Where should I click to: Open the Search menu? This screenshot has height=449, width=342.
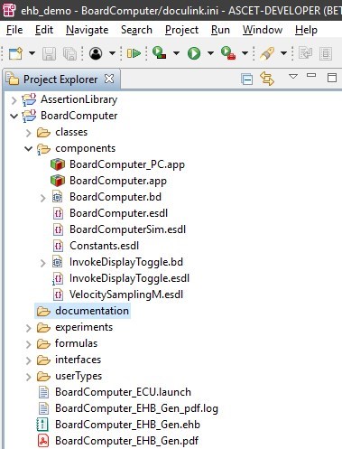click(136, 30)
